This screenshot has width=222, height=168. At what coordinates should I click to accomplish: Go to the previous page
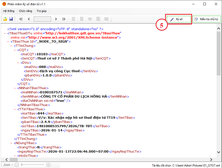click(28, 19)
